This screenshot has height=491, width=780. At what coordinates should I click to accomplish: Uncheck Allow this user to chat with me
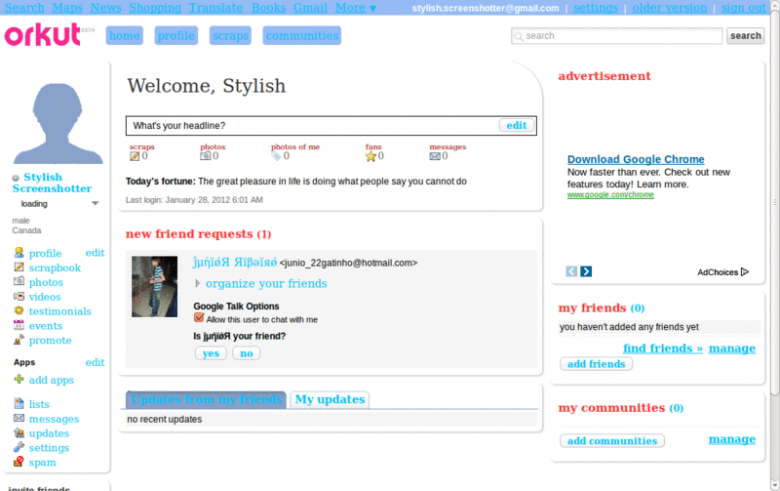tap(199, 317)
